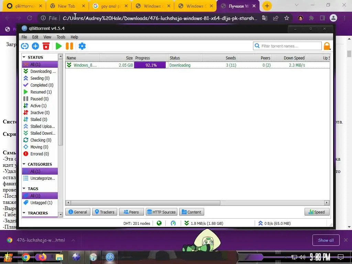Click the volume icon in system tray
The image size is (352, 264).
pyautogui.click(x=302, y=257)
